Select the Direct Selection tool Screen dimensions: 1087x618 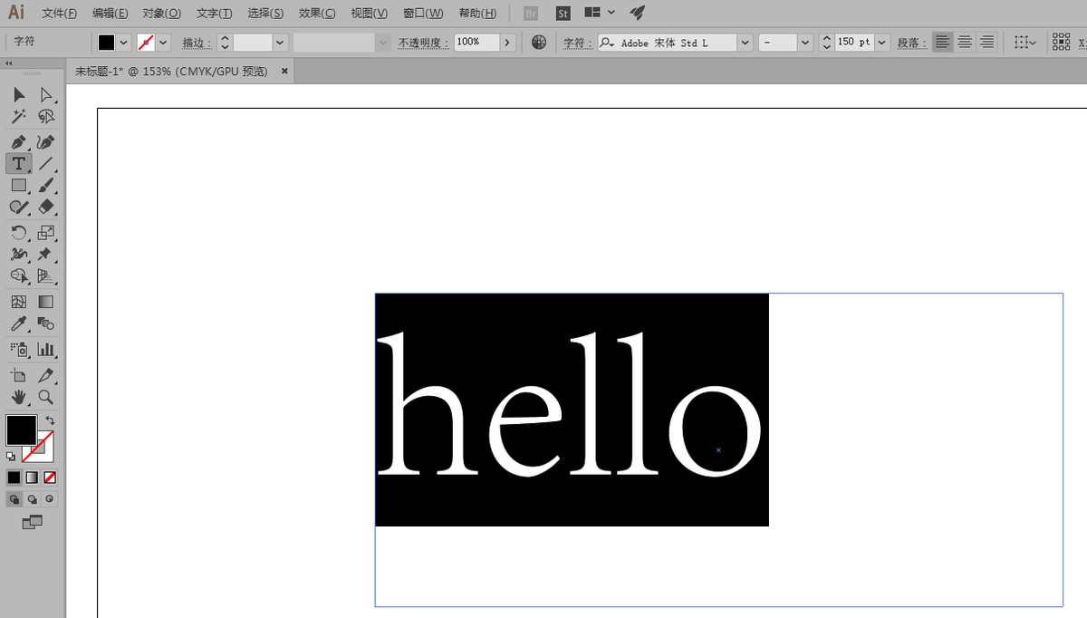coord(46,94)
